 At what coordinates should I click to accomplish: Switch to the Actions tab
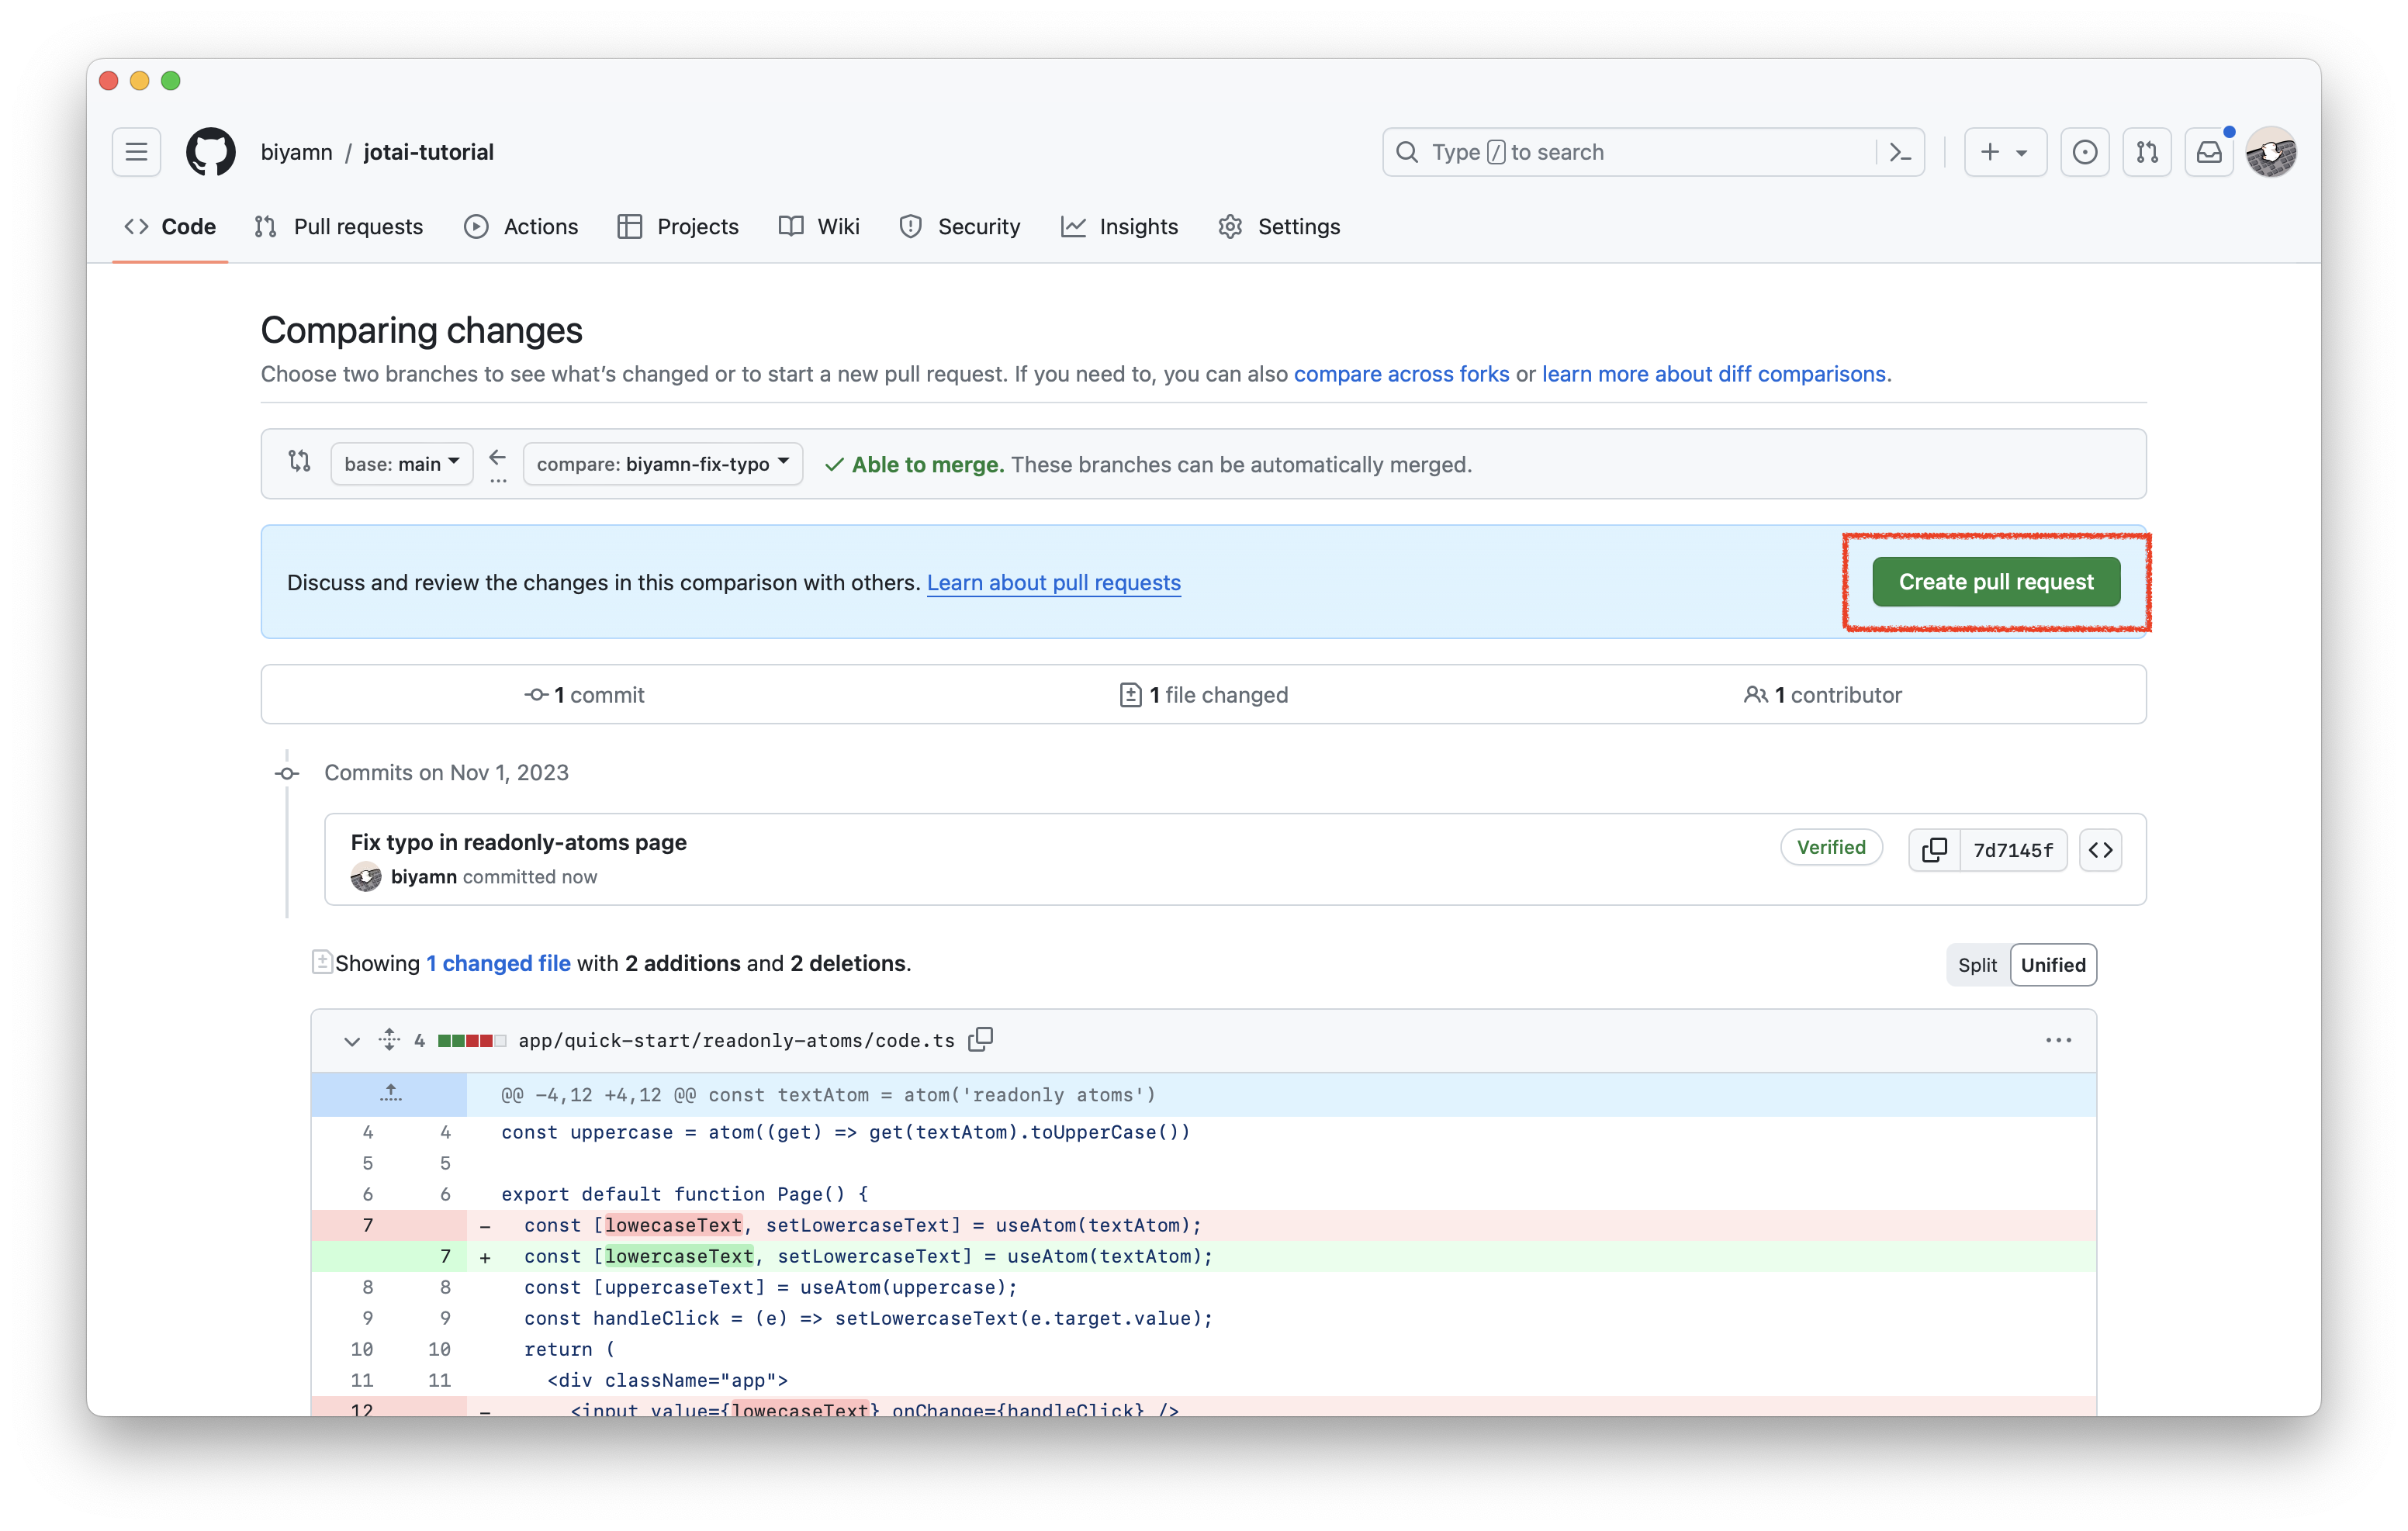click(x=521, y=227)
